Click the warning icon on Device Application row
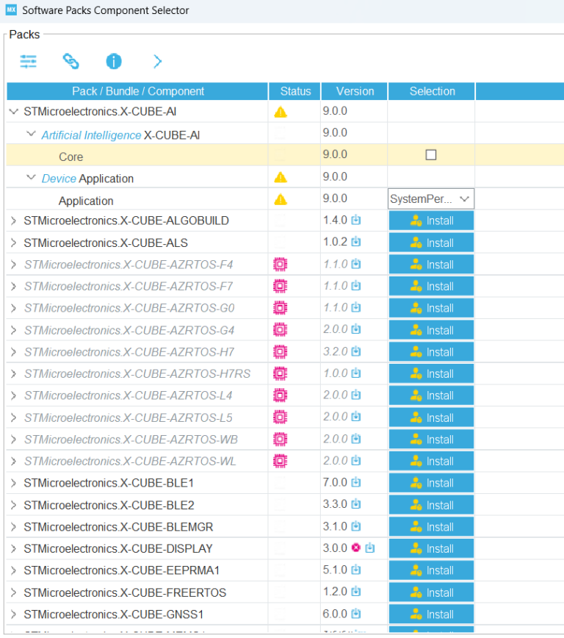564x638 pixels. [x=281, y=177]
